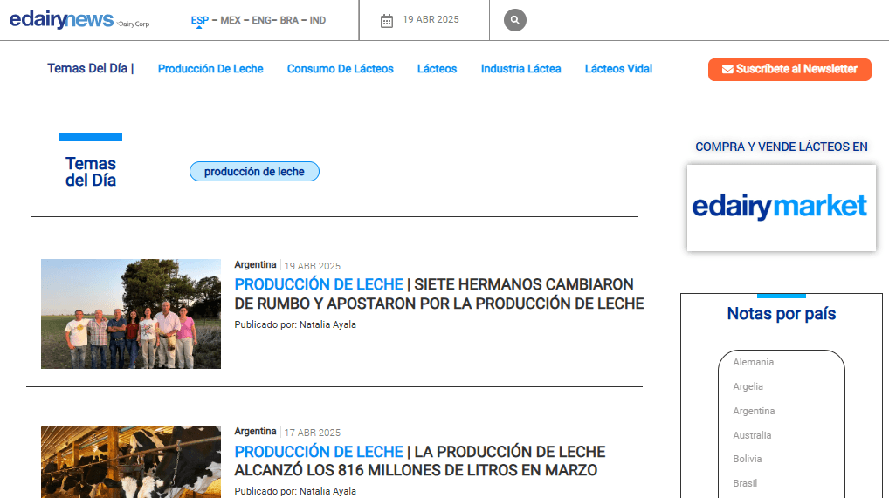This screenshot has height=498, width=889.
Task: Switch to the ENG edition
Action: (261, 20)
